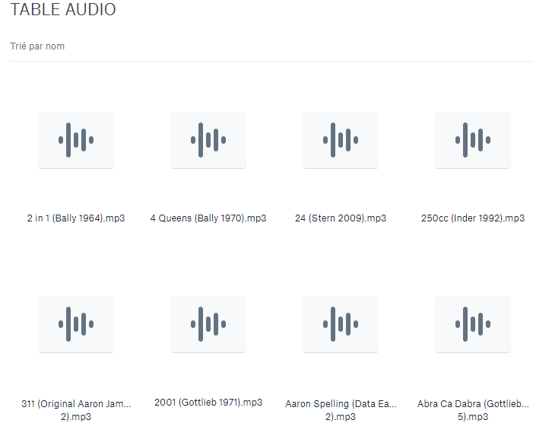Click the 'Abra Ca Dabra (Gottlieb...' filename text

[x=473, y=404]
